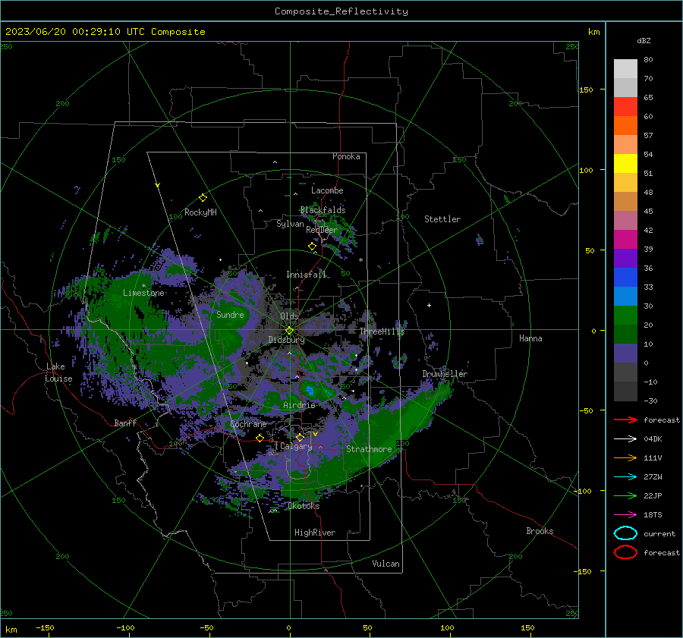Viewport: 683px width, 638px height.
Task: Click the Vulcan city label
Action: (386, 564)
